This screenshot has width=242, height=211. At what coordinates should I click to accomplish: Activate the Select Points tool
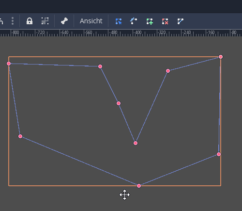119,21
